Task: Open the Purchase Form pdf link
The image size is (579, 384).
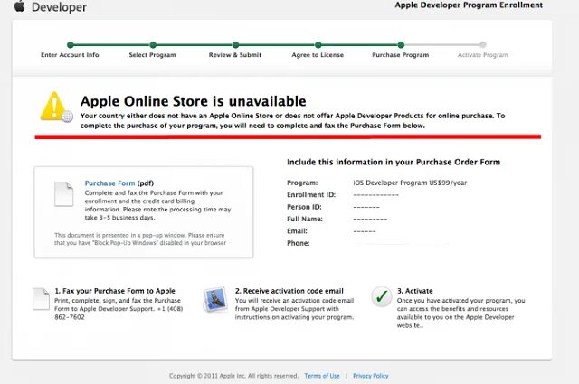Action: 110,183
